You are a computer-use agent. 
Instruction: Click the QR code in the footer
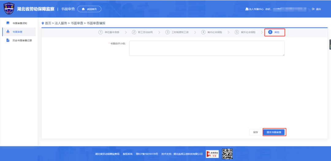click(227, 154)
